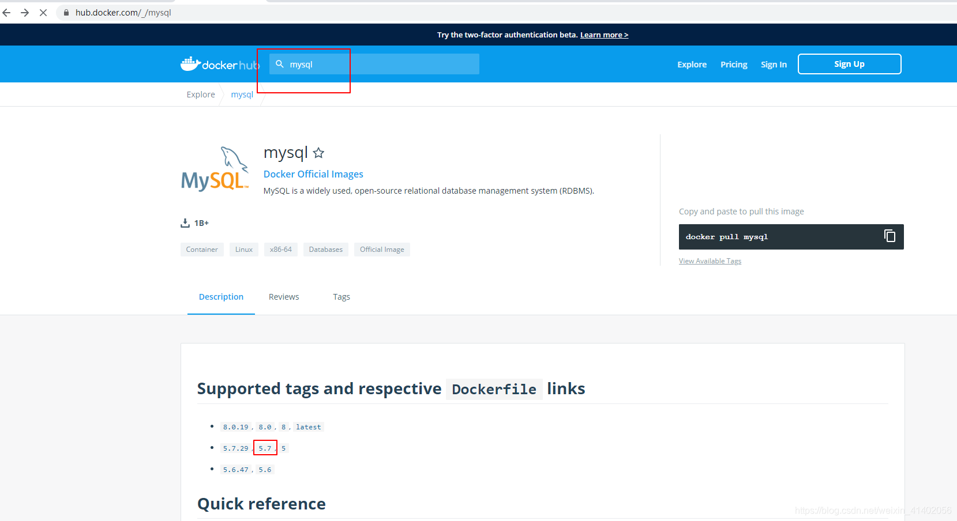The height and width of the screenshot is (521, 957).
Task: Filter by x86-64 tag chip
Action: pos(281,250)
